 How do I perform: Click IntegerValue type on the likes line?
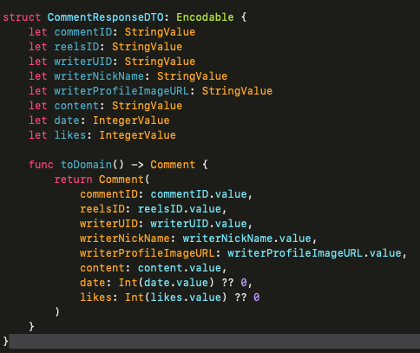click(137, 135)
